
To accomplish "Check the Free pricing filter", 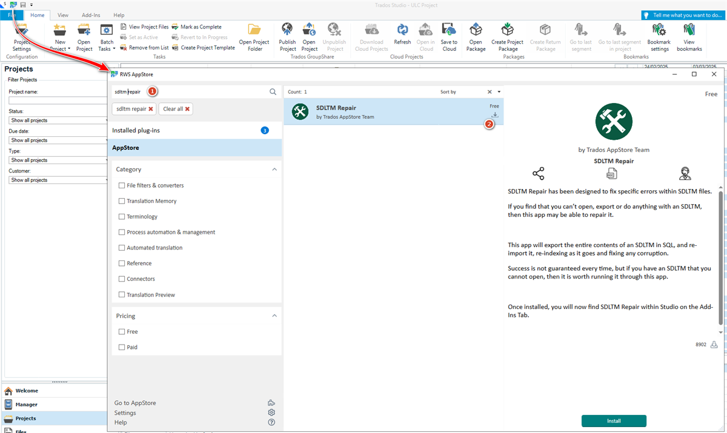I will pos(122,332).
